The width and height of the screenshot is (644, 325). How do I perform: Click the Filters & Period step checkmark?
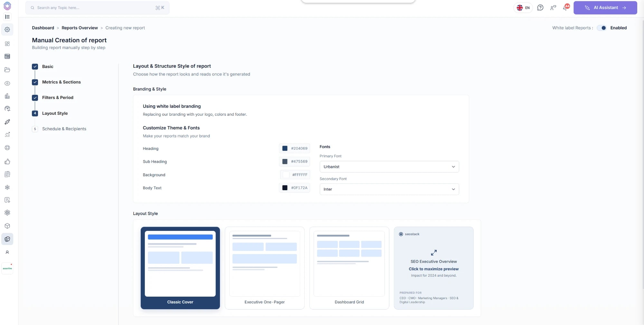[35, 97]
